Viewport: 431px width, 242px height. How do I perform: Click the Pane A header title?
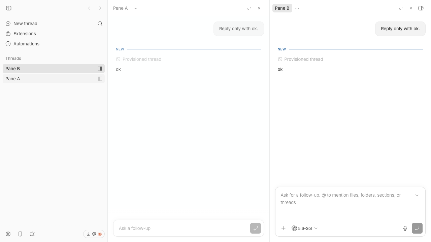coord(121,8)
